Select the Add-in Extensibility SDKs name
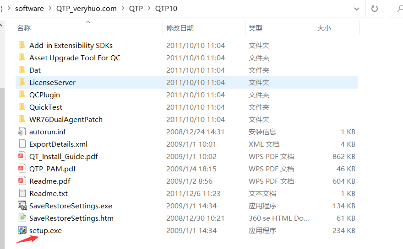This screenshot has height=249, width=403. 71,45
